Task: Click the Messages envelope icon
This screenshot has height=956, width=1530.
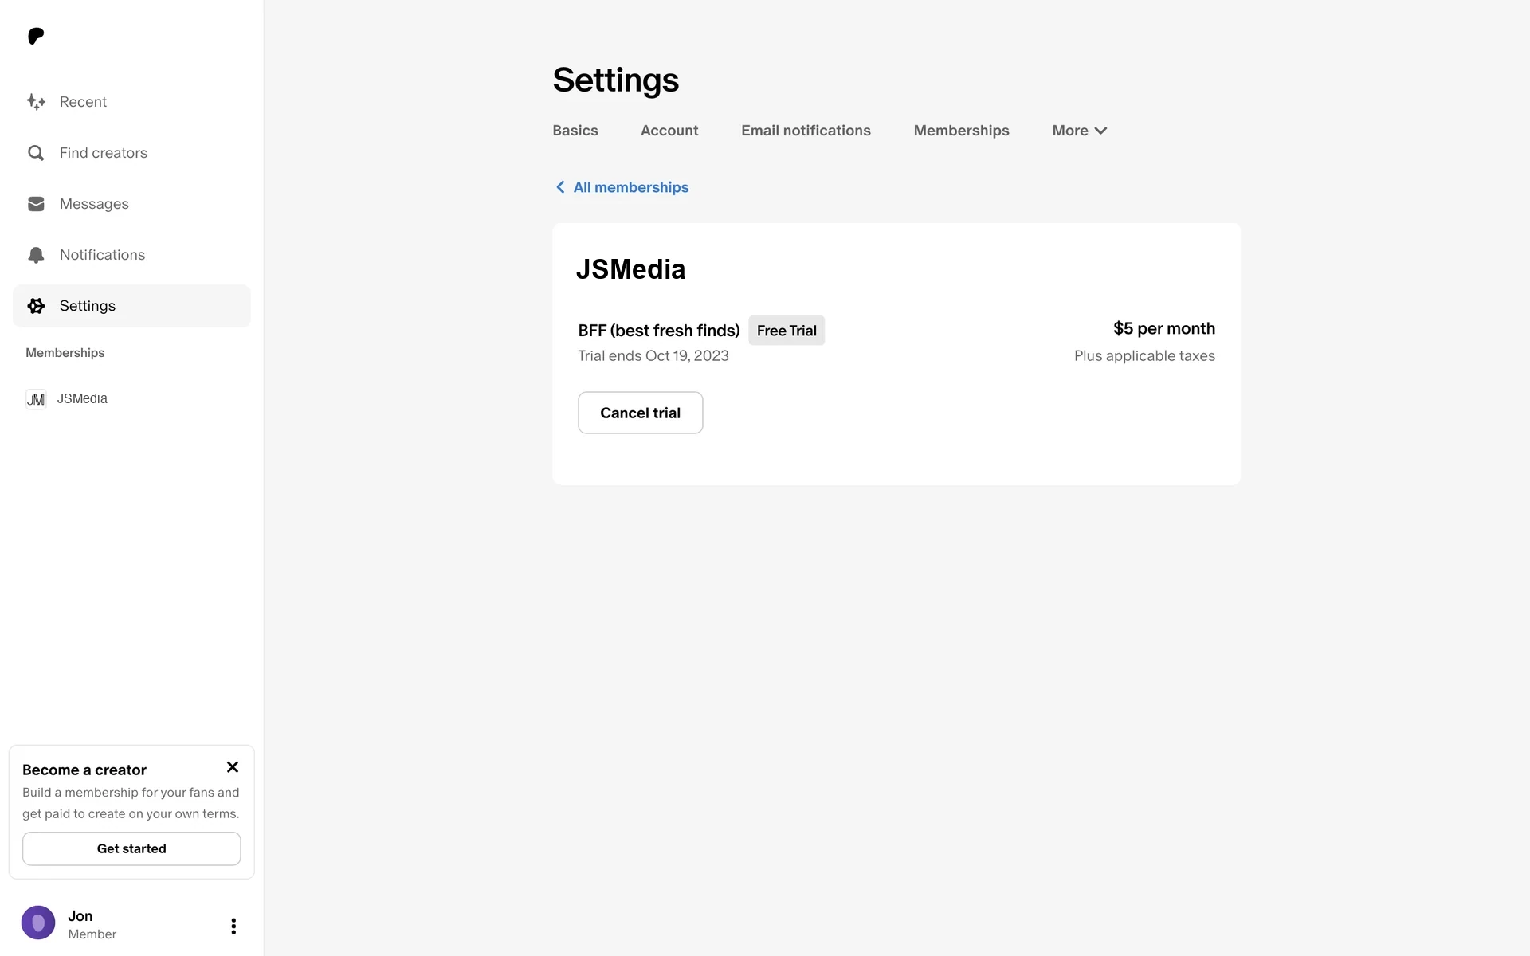Action: click(36, 204)
